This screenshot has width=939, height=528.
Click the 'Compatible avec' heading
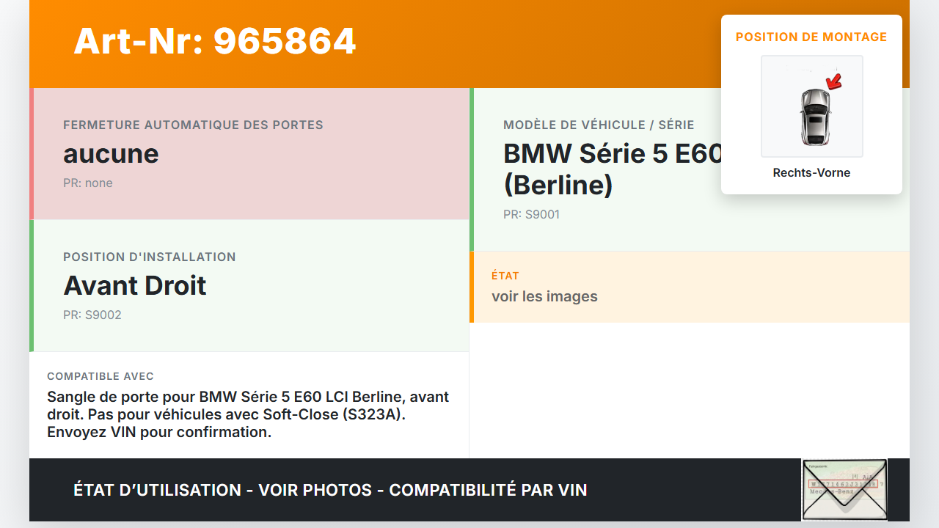pyautogui.click(x=101, y=376)
